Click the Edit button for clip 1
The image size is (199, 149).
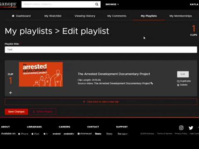pos(183,74)
